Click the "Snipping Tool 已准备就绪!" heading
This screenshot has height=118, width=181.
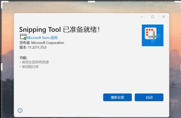[x=59, y=29]
